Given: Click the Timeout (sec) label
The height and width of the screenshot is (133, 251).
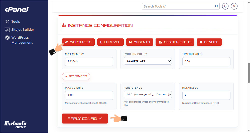Looking at the screenshot, I should [x=192, y=54].
